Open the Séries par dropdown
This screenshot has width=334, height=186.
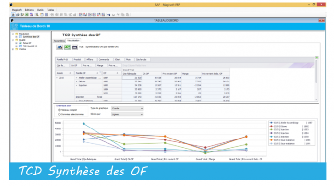(127, 114)
